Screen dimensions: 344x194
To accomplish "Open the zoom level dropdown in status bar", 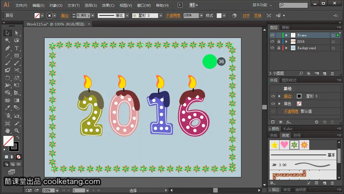I will pyautogui.click(x=57, y=190).
